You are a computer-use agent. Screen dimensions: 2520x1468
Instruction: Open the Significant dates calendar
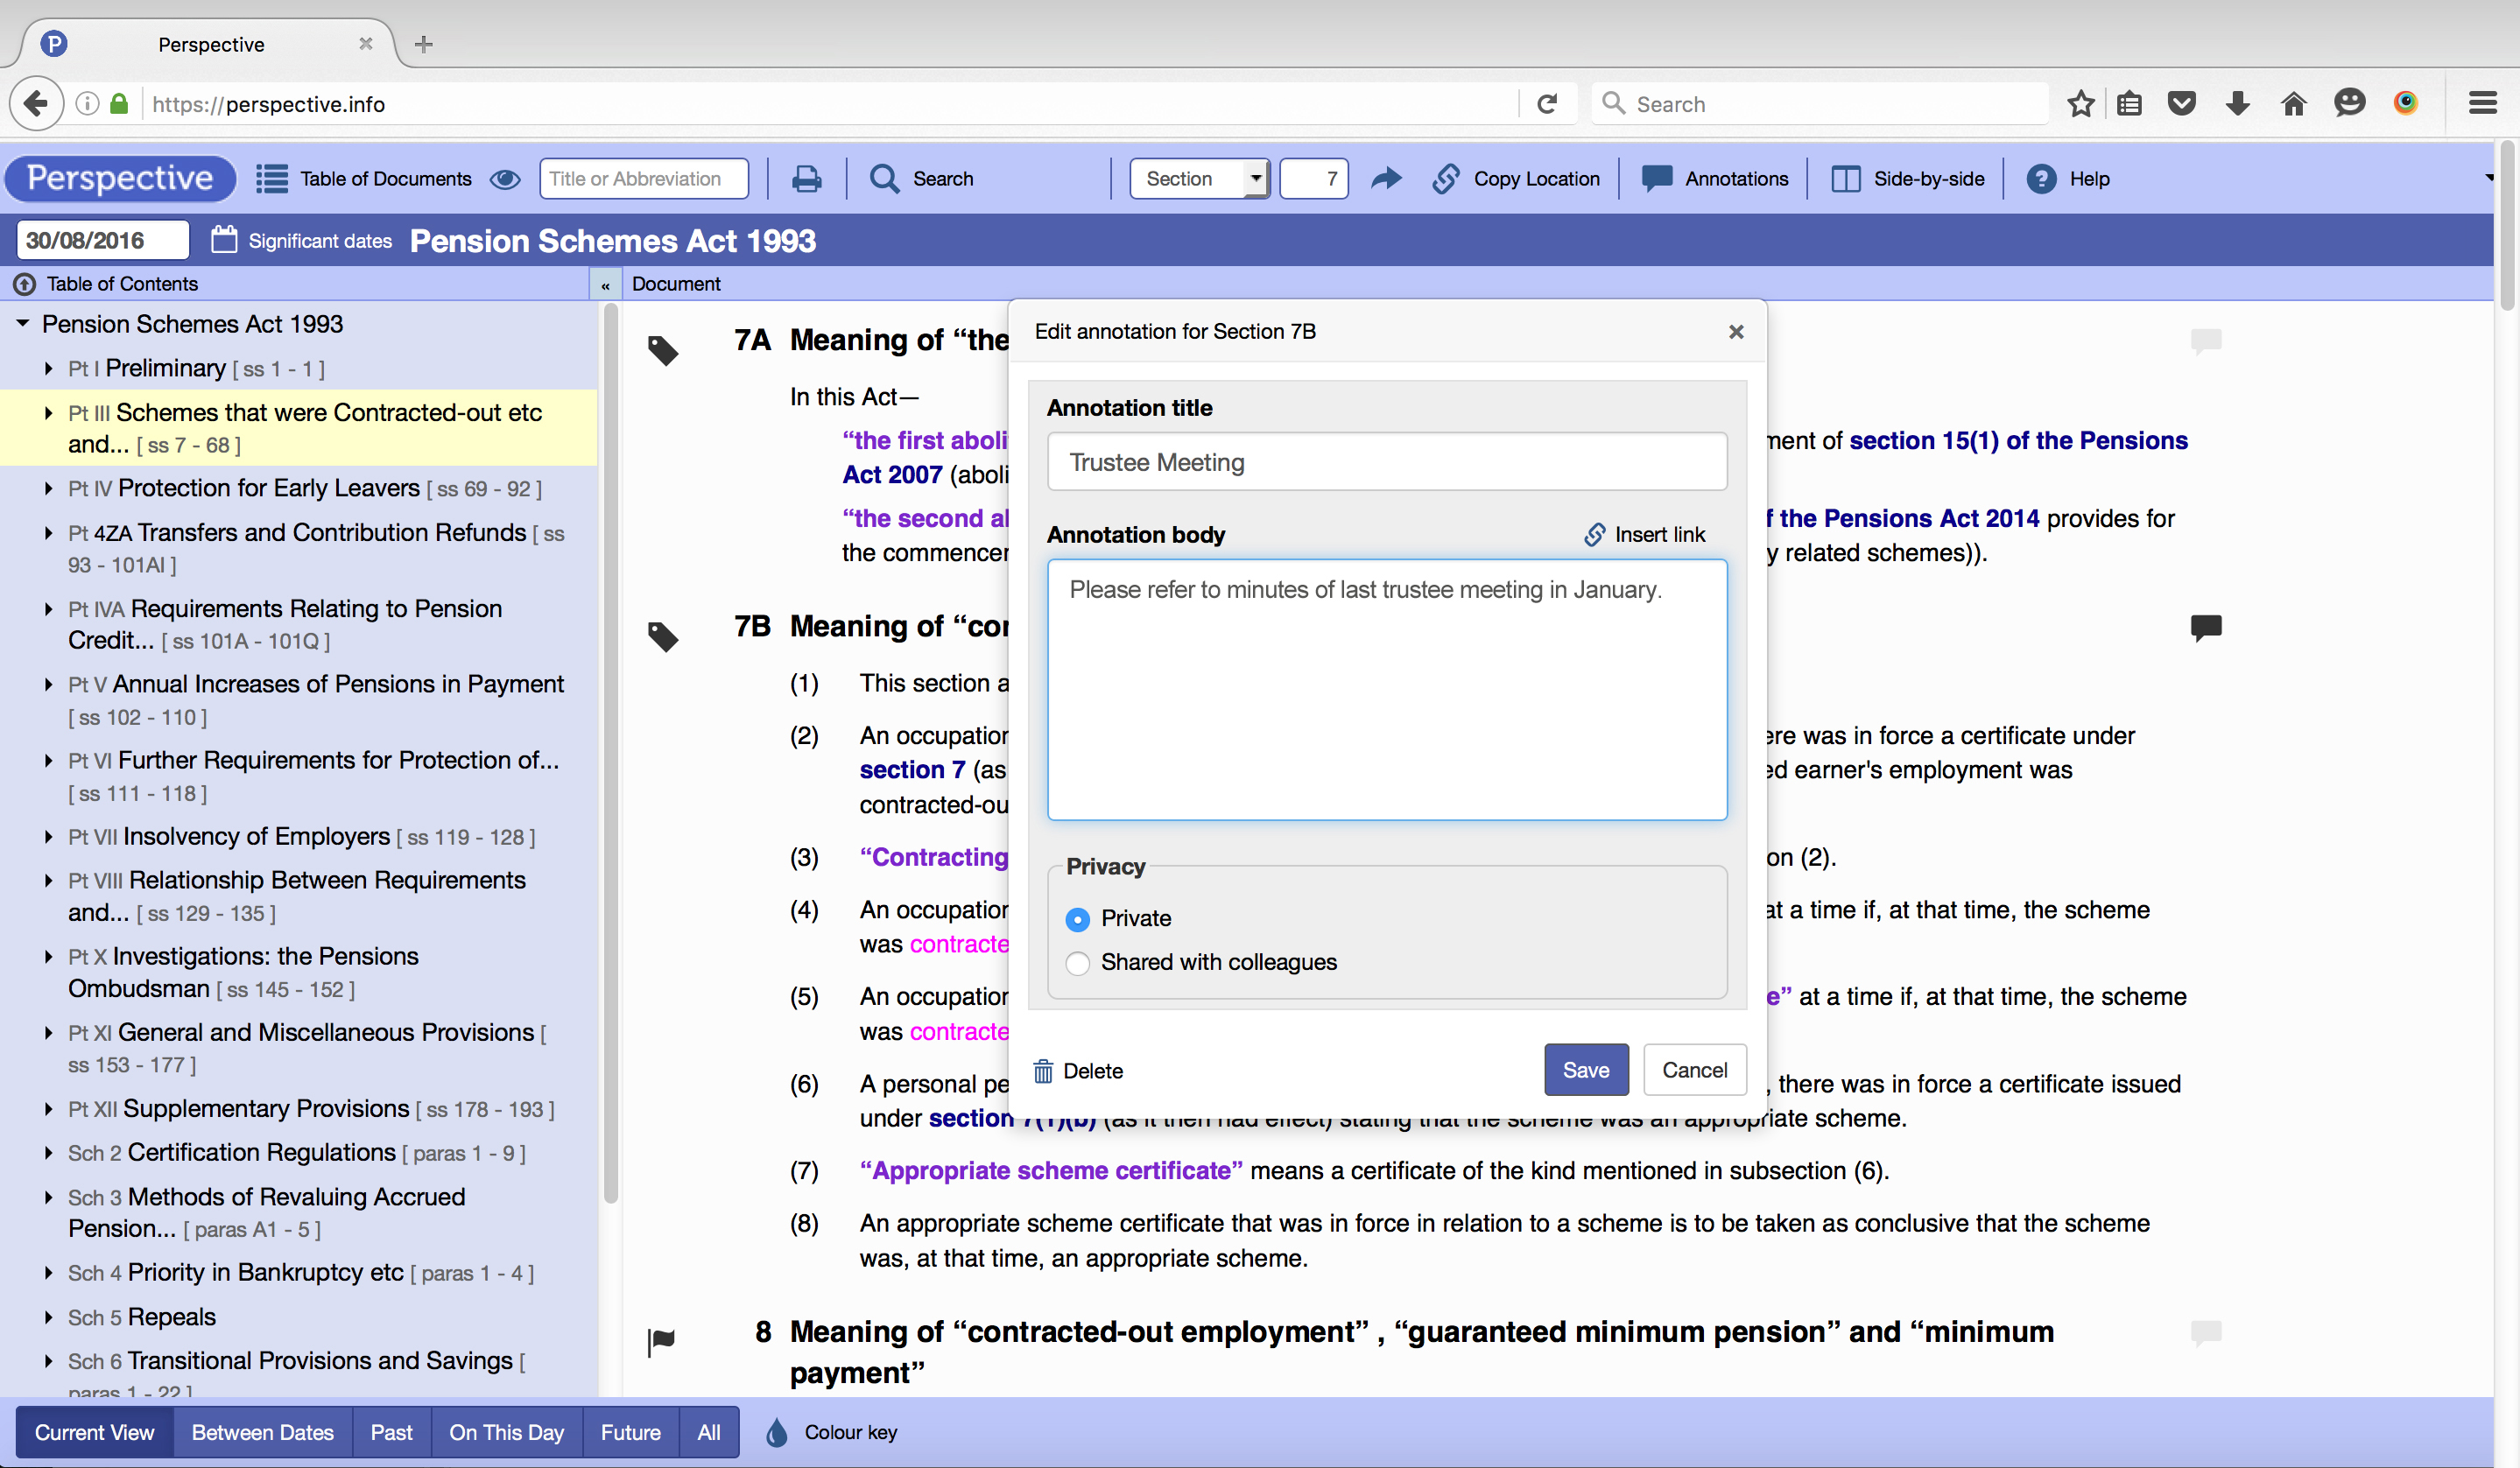click(x=300, y=240)
